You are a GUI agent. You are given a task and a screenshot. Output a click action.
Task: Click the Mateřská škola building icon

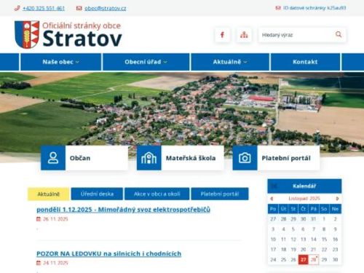point(149,158)
